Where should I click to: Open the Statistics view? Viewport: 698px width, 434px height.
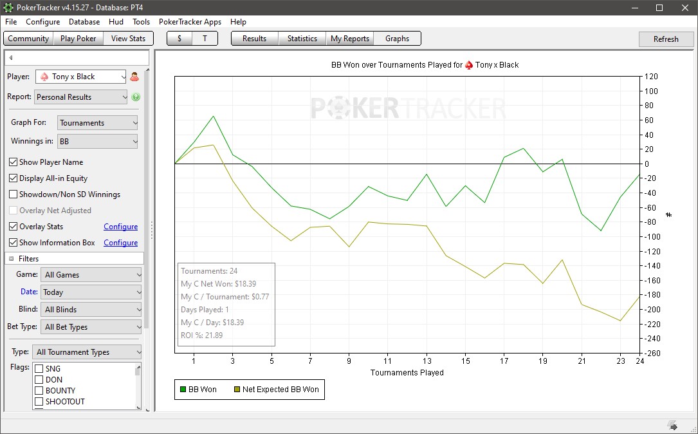coord(302,39)
